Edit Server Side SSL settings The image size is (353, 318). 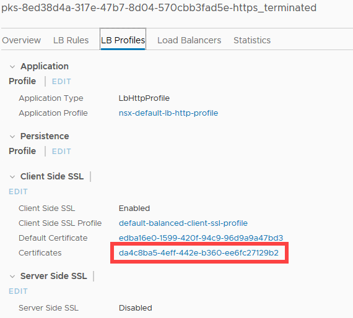click(18, 291)
